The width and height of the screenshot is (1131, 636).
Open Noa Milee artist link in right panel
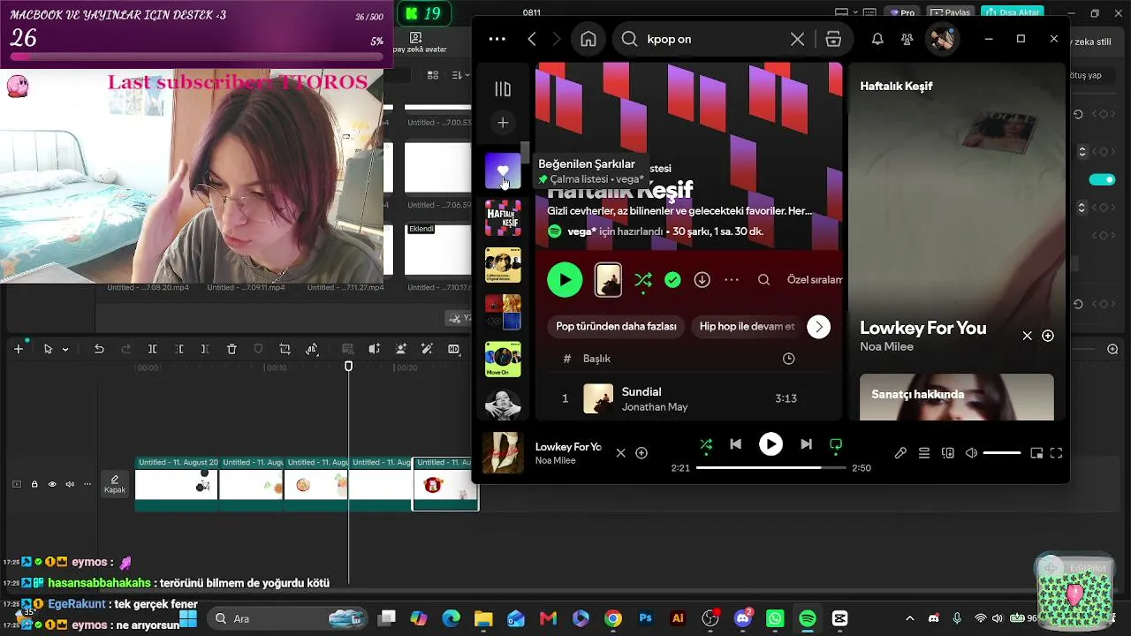pyautogui.click(x=886, y=347)
